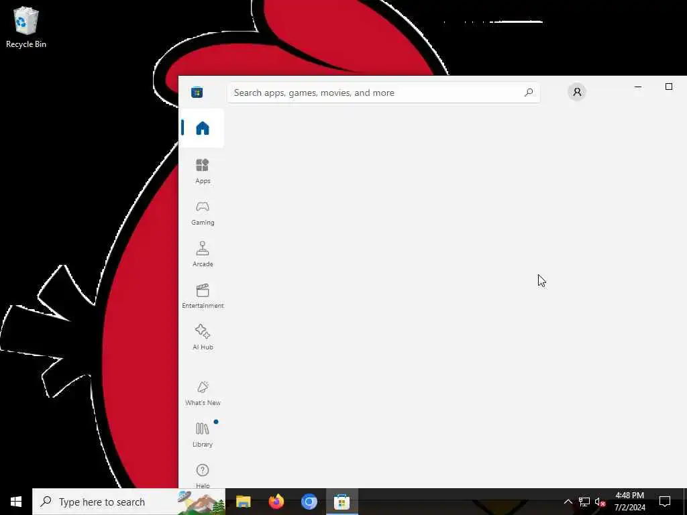Open Help in the Store sidebar

tap(203, 476)
